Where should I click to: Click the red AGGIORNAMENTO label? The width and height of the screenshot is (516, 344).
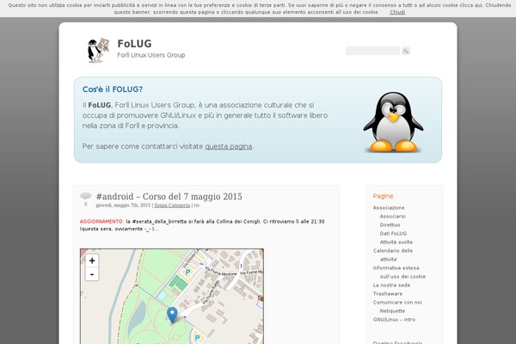click(x=101, y=222)
